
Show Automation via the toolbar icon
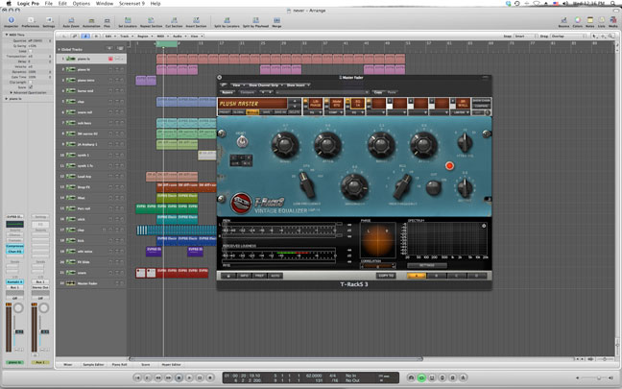point(91,20)
